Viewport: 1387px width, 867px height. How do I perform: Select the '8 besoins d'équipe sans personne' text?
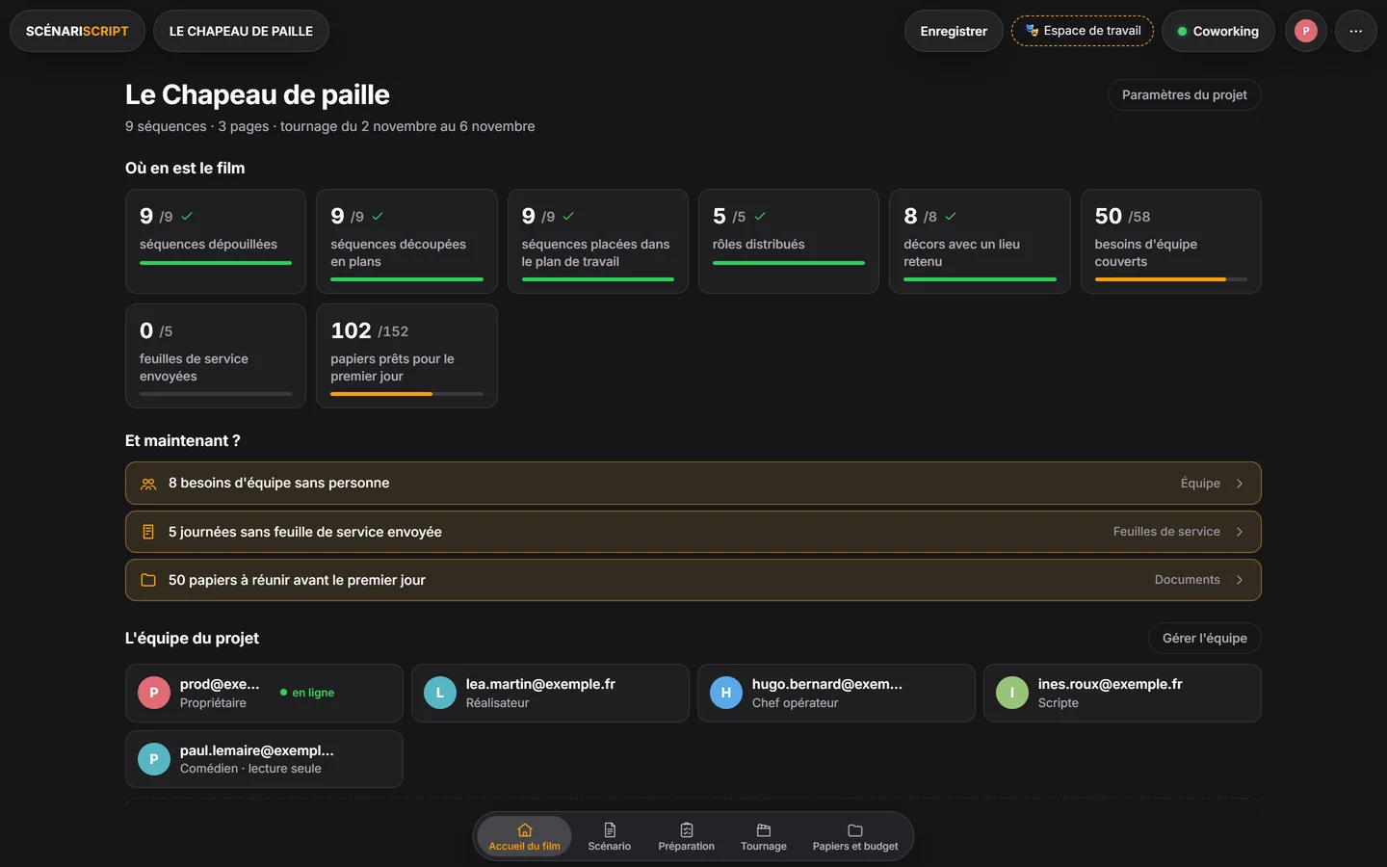tap(279, 484)
